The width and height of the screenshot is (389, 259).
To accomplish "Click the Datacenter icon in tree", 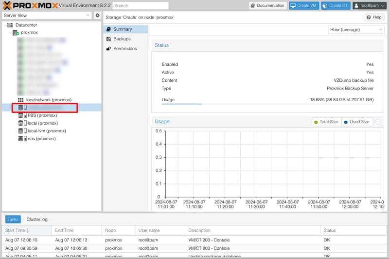I will point(10,25).
